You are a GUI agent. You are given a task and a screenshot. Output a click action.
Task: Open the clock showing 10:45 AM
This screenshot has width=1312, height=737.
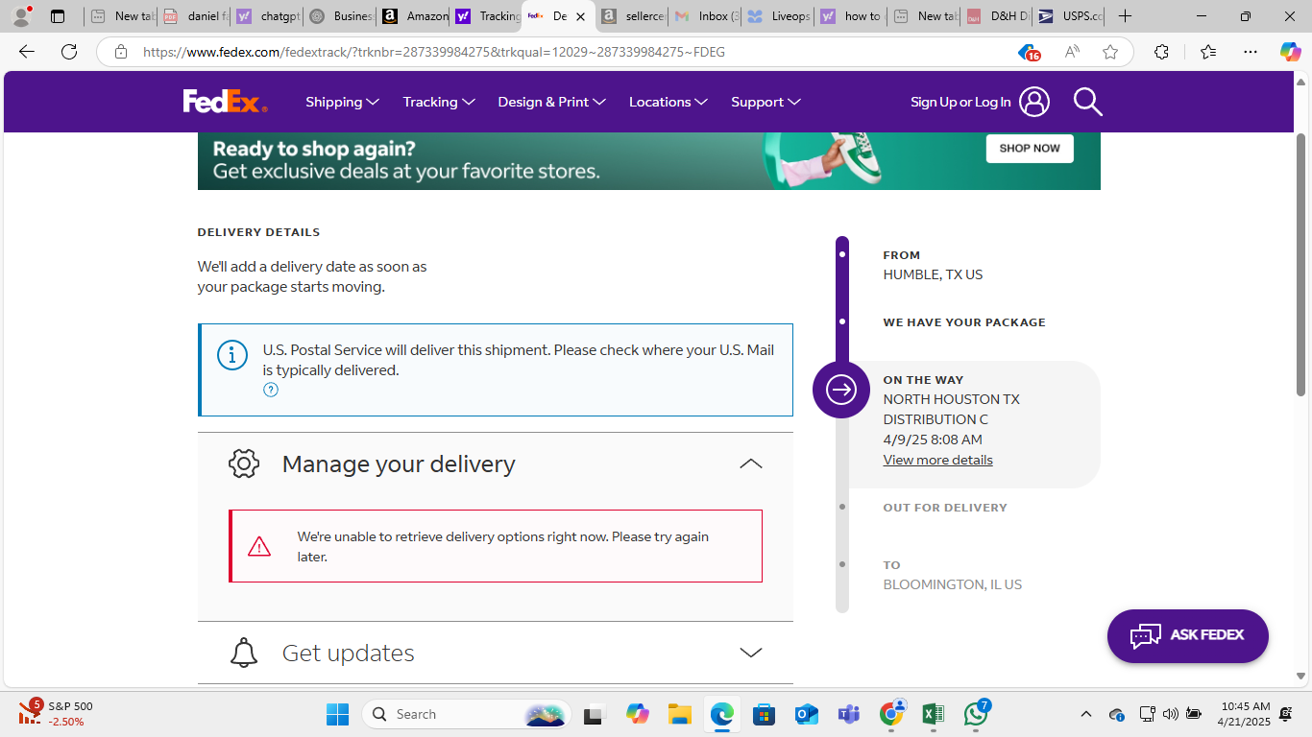coord(1244,714)
